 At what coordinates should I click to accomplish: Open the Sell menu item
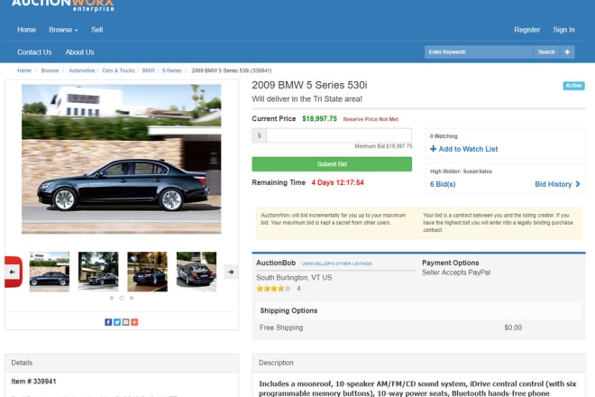pyautogui.click(x=96, y=30)
